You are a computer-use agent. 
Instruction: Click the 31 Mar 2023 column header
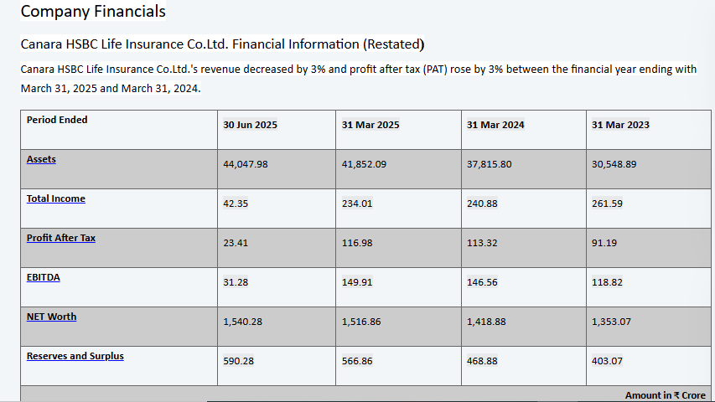point(620,125)
